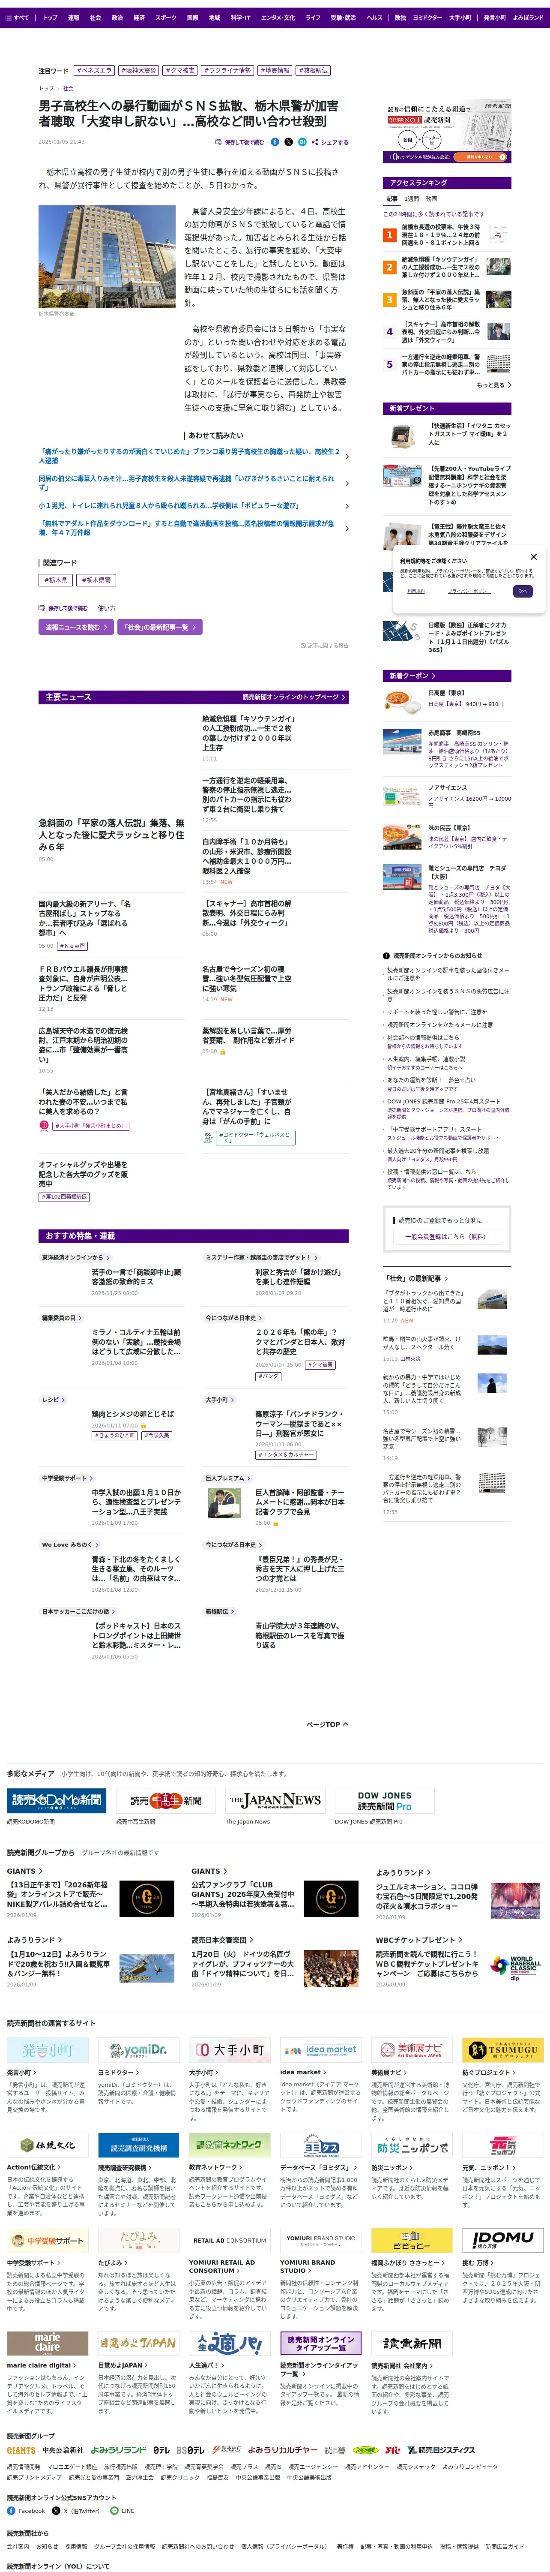
Task: Open the LINE official account link
Action: click(x=122, y=2511)
